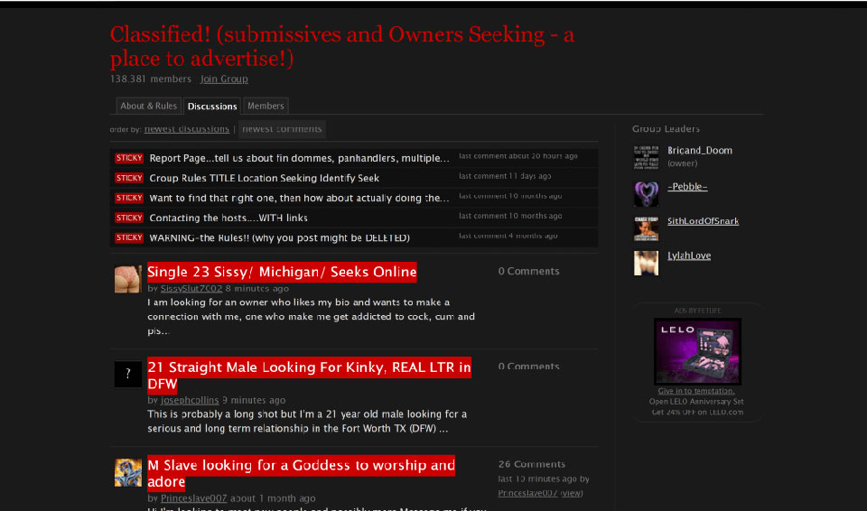Screen dimensions: 867x511
Task: Select the Discussions tab
Action: coord(212,107)
